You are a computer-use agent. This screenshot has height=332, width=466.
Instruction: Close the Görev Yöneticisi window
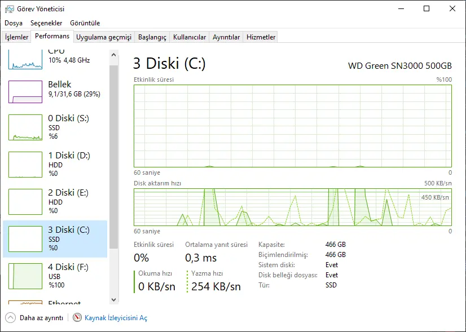coord(452,8)
